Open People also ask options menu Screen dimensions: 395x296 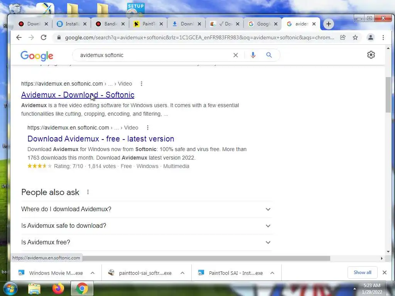(88, 192)
